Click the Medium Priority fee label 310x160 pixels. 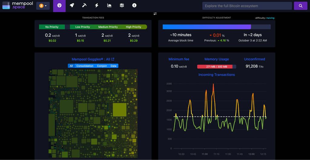pos(108,27)
